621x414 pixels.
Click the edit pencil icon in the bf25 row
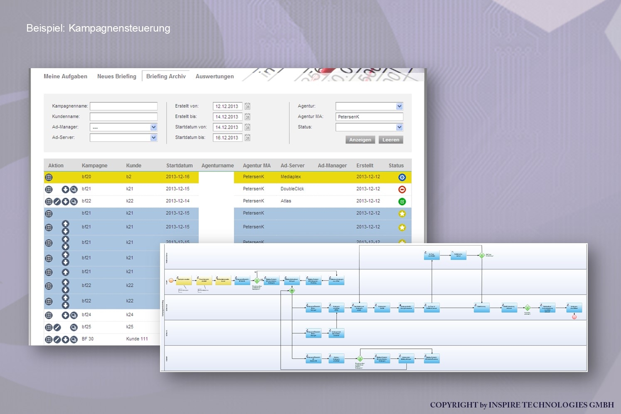57,328
